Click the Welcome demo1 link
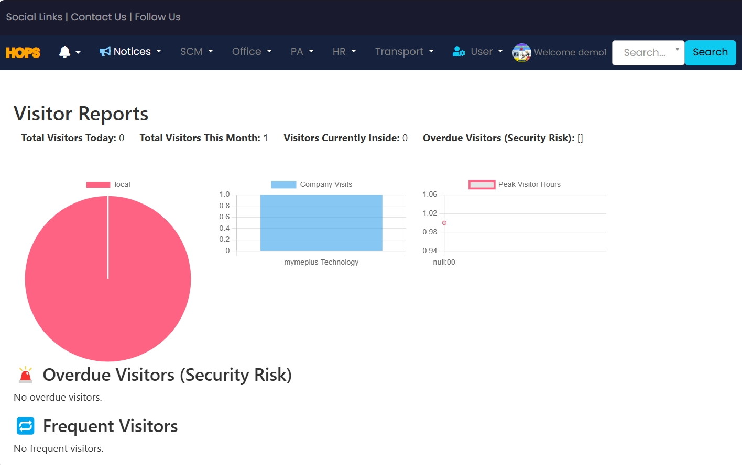Screen dimensions: 742x465 tap(570, 52)
